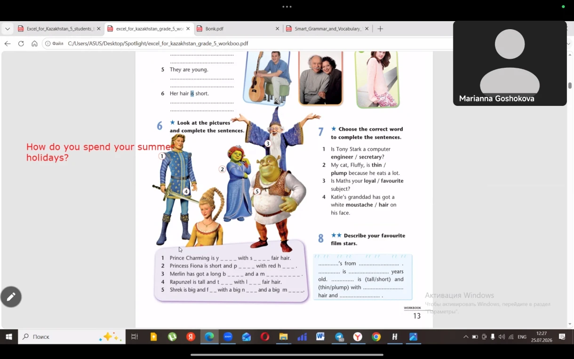574x359 pixels.
Task: Click sentence 'They are young.'
Action: pyautogui.click(x=189, y=70)
